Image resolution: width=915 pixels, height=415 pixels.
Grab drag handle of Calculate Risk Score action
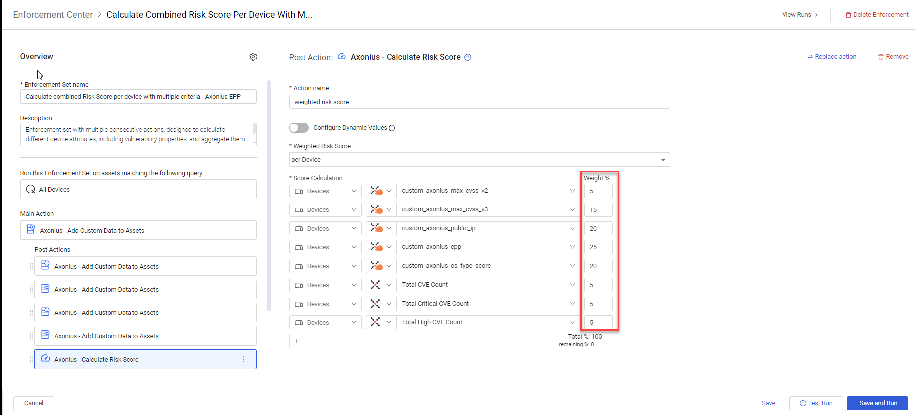31,359
